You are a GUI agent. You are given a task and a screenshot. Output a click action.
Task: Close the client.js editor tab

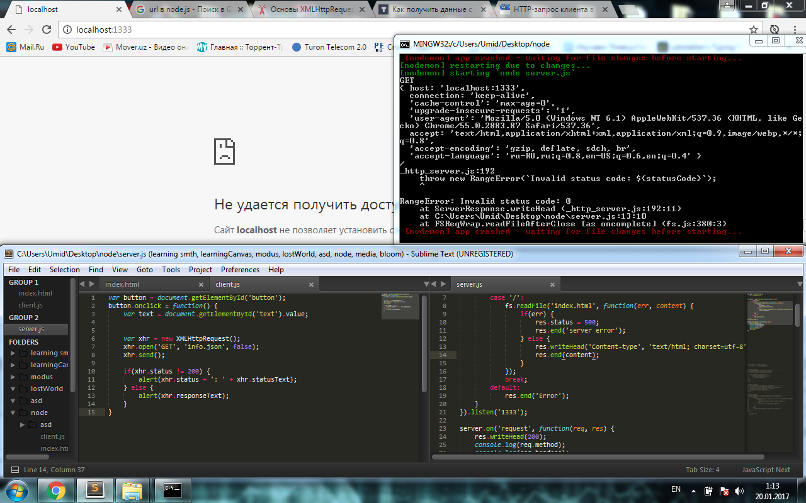311,285
